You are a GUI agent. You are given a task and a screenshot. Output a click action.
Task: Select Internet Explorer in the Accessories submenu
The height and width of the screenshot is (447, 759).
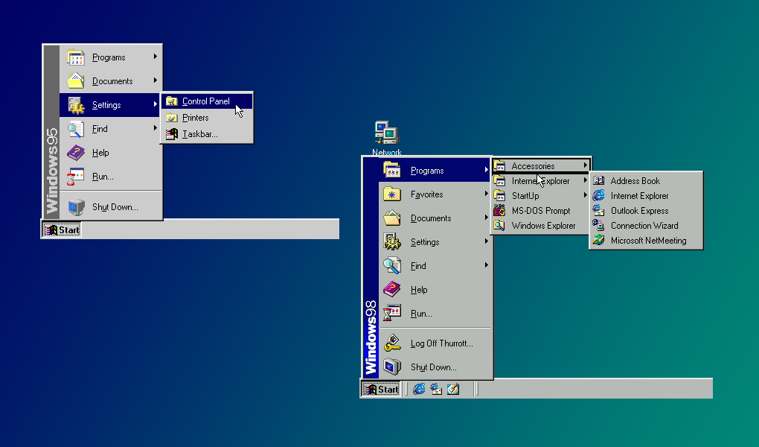[x=638, y=195]
